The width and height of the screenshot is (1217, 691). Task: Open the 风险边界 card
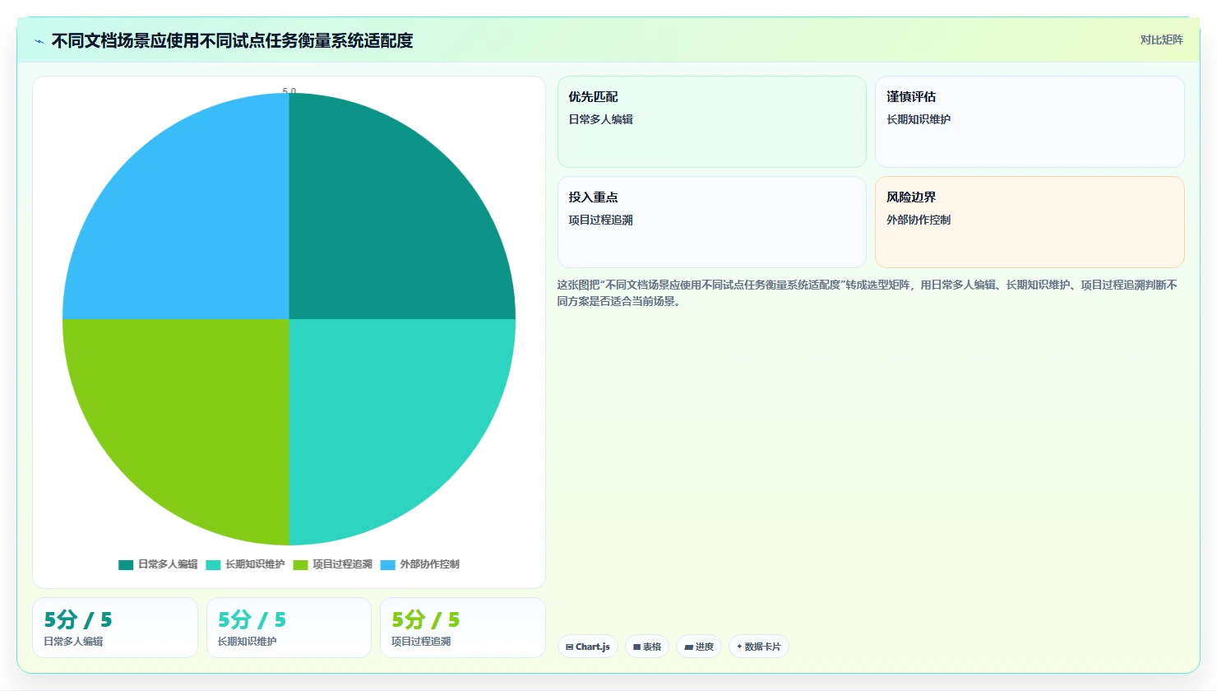(x=1030, y=222)
